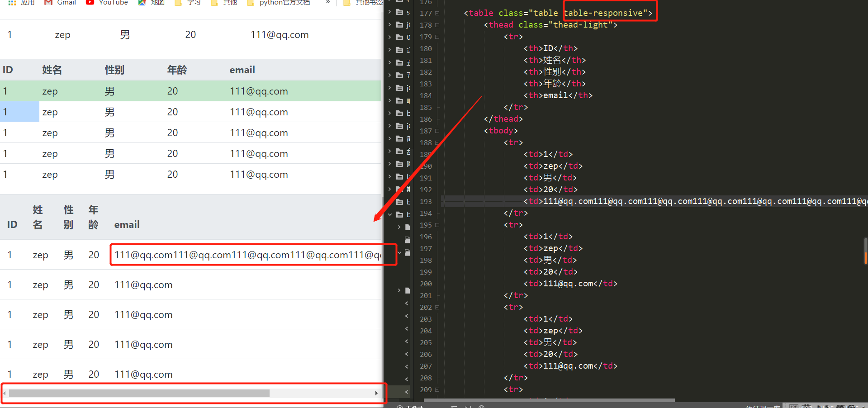Screen dimensions: 868x408
Task: Click the two-line 年龄 header in the scrollable table
Action: 93,217
